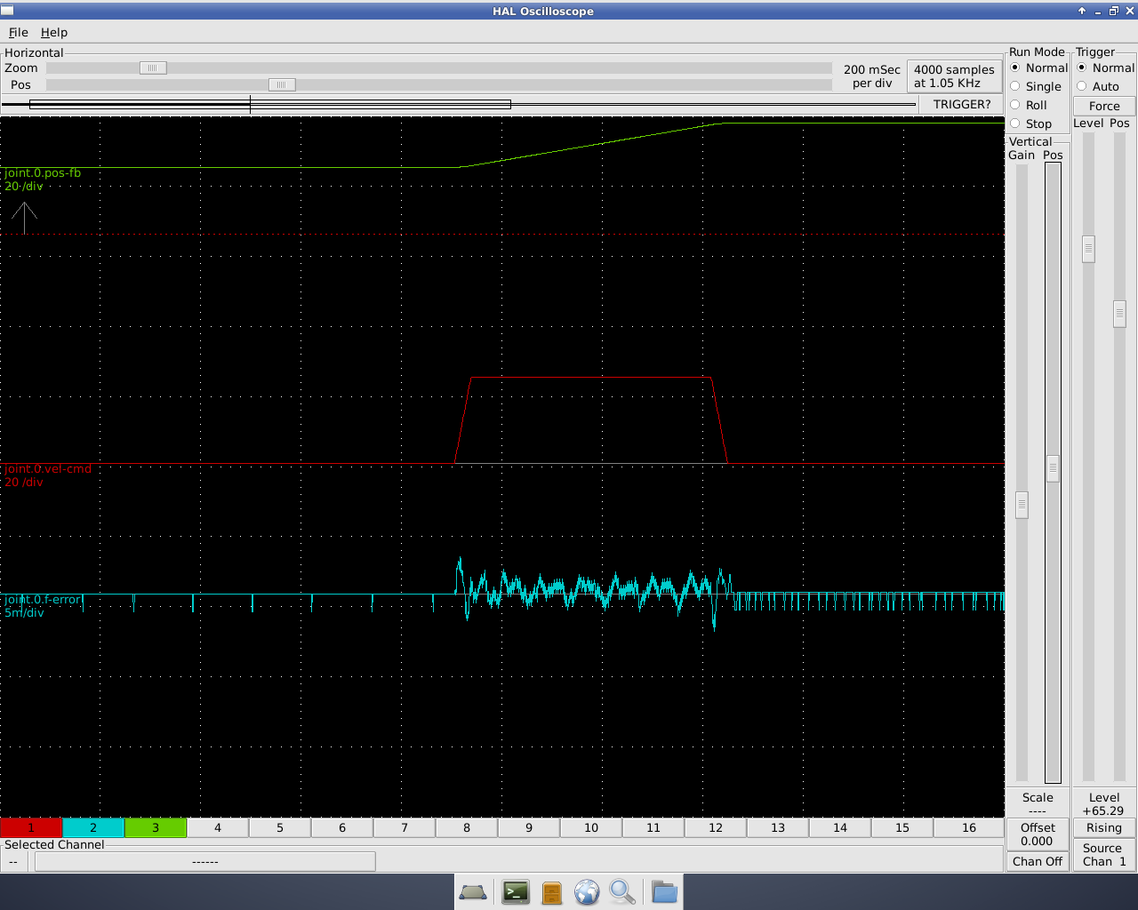Click the Chan Off button

pyautogui.click(x=1038, y=861)
